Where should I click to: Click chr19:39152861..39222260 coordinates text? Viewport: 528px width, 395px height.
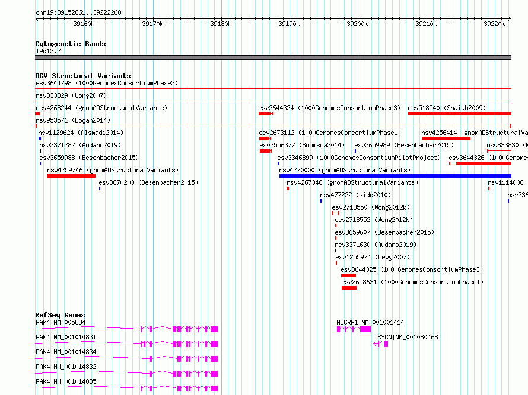78,13
